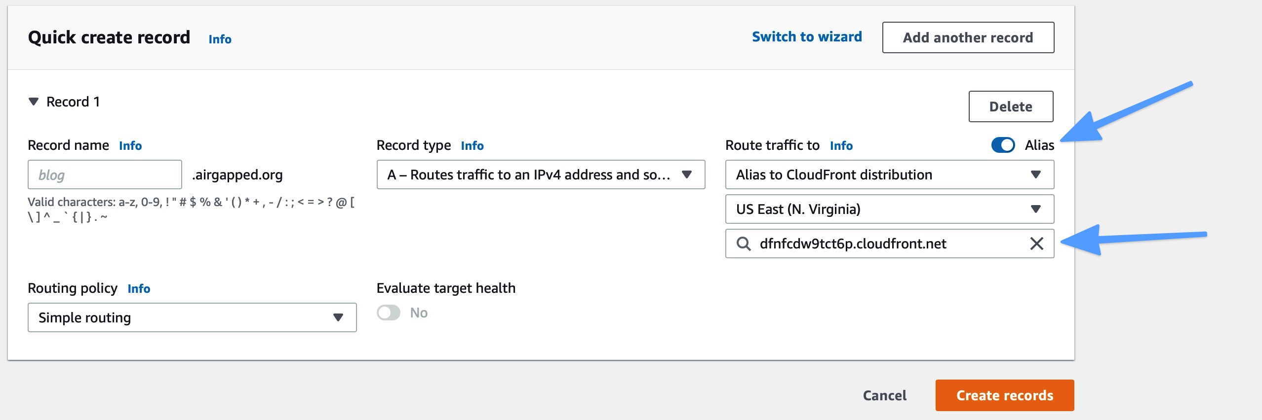Turn off the Alias toggle
The height and width of the screenshot is (420, 1262).
pos(1003,145)
